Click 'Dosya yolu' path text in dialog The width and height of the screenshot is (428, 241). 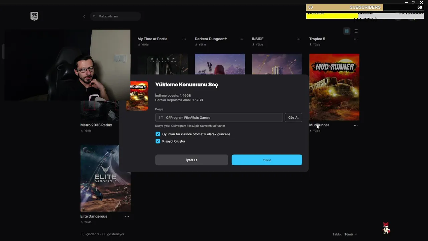tap(190, 126)
